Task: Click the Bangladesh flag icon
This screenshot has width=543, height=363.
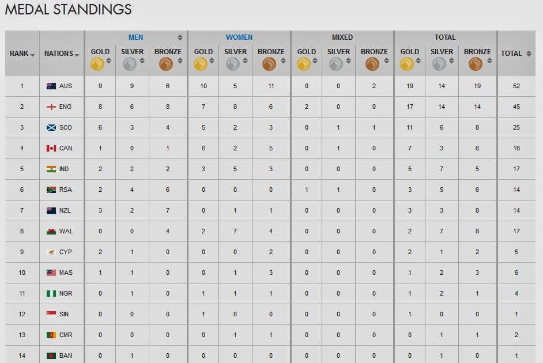Action: coord(51,356)
